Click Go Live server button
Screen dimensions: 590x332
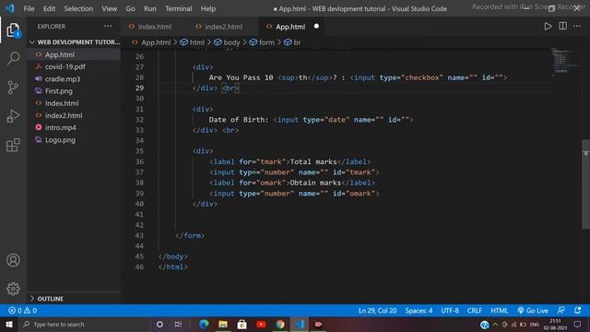[533, 311]
